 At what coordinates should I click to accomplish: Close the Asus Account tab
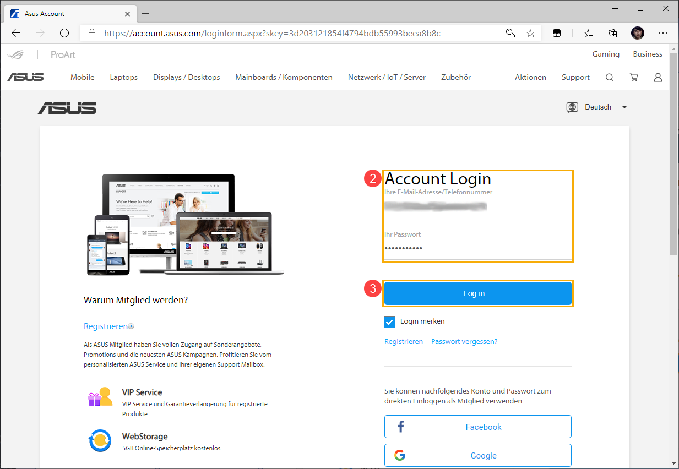[x=128, y=13]
